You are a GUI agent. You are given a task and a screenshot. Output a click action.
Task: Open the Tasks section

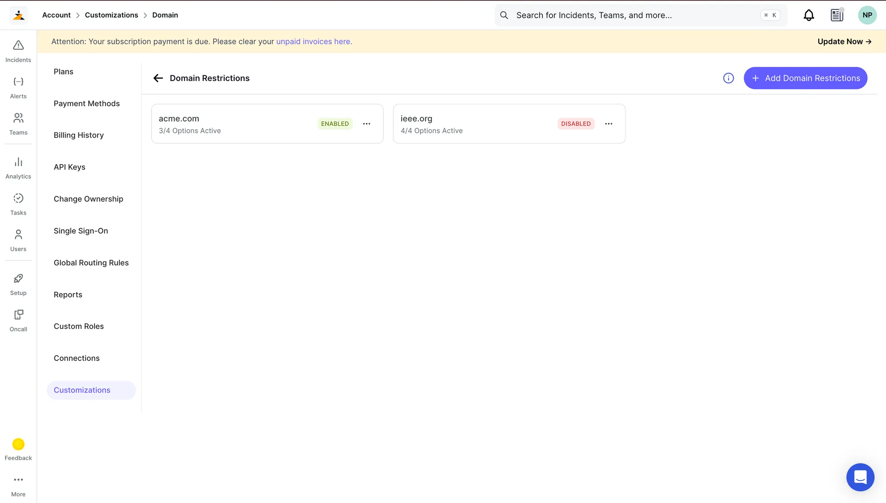click(18, 203)
